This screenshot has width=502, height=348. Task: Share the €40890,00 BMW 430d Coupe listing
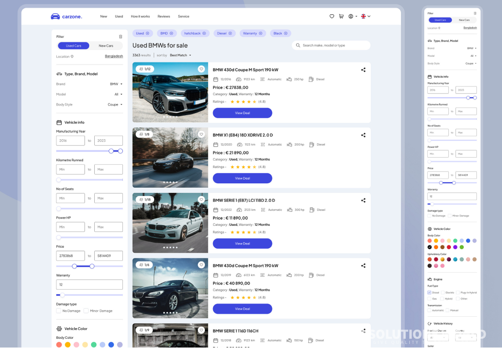(363, 266)
